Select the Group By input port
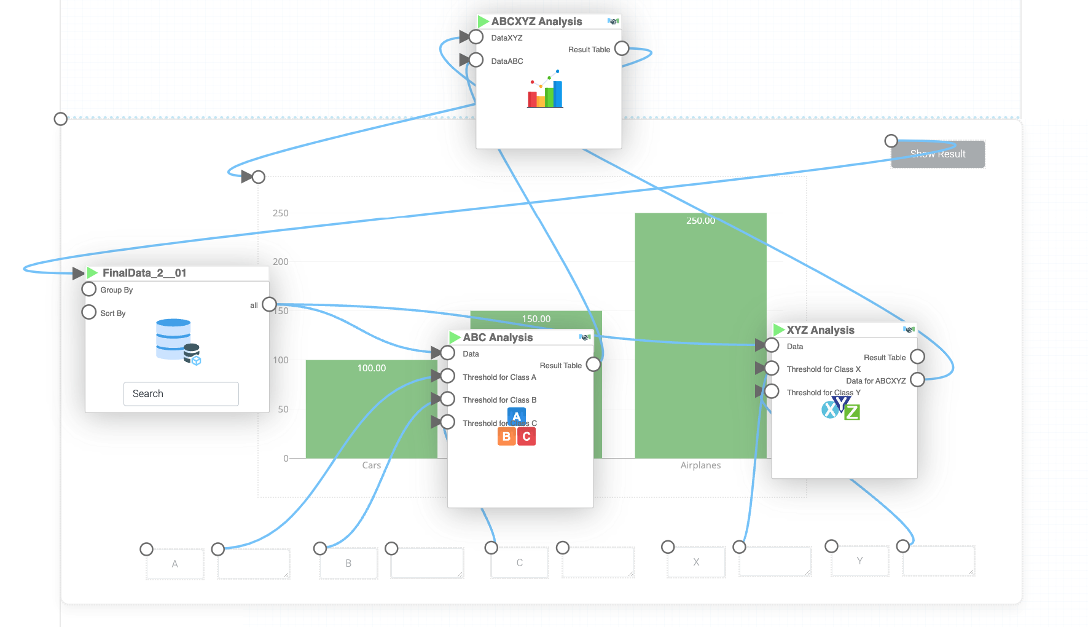The height and width of the screenshot is (627, 1088). (x=89, y=290)
